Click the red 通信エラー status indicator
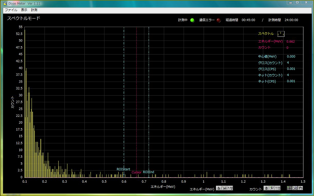314x196 pixels. coord(219,20)
